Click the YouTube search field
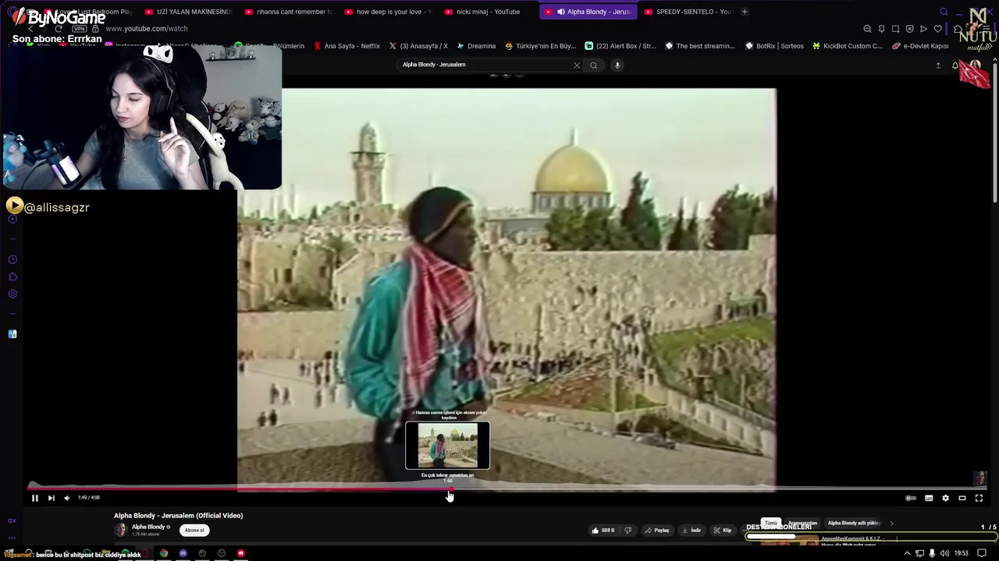The image size is (999, 561). (x=484, y=65)
